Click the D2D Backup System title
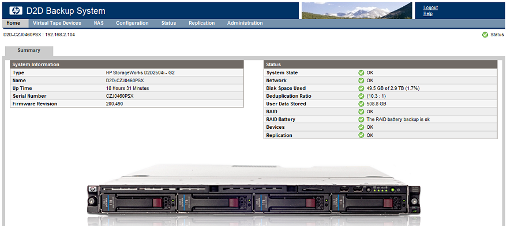The image size is (507, 226). coord(66,11)
